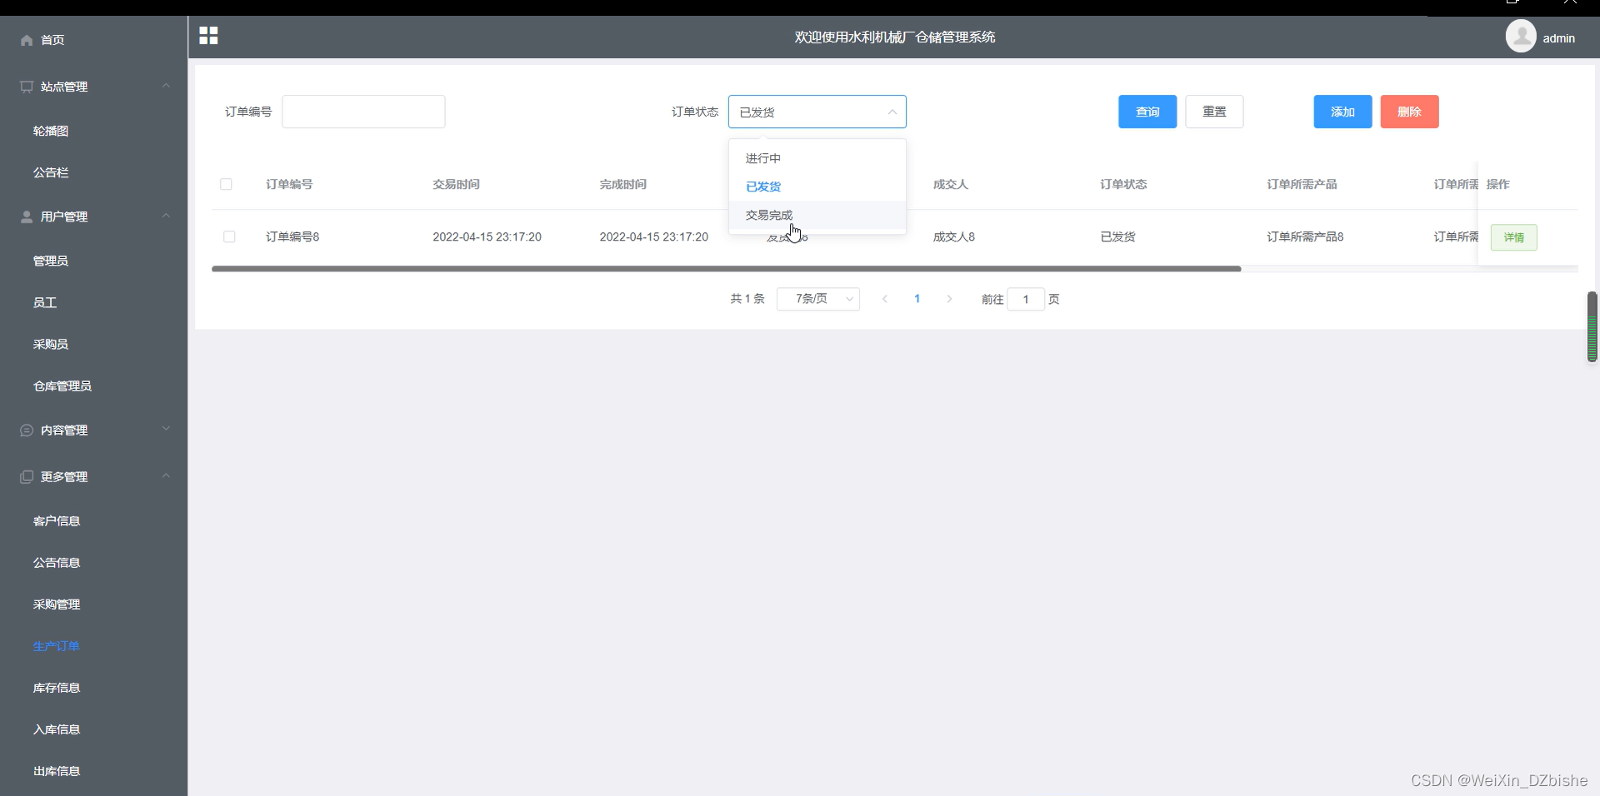The image size is (1600, 796).
Task: Collapse the 站点管理 menu chevron
Action: point(166,86)
